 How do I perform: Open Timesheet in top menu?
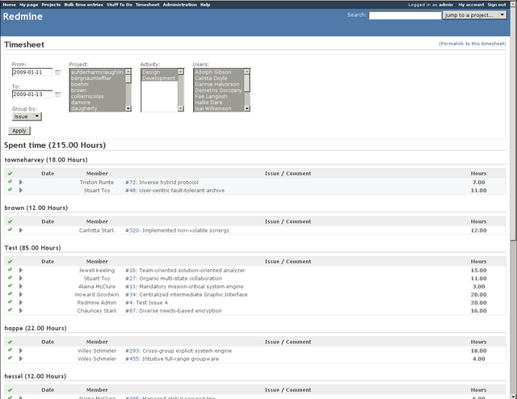(147, 5)
